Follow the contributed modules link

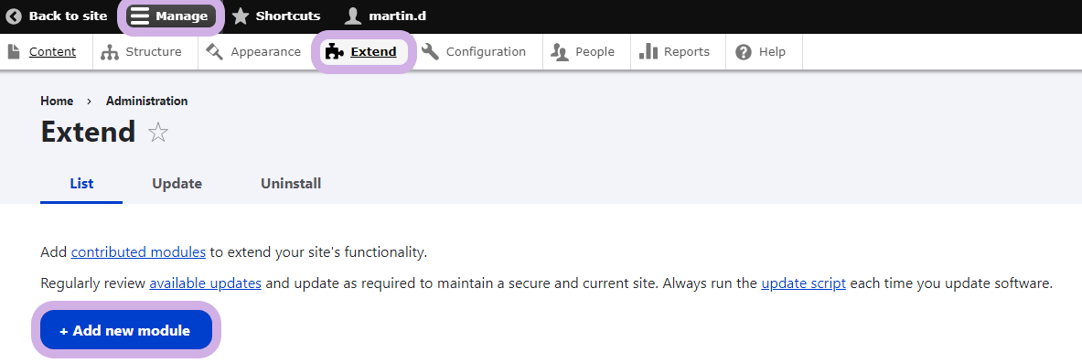pos(138,251)
